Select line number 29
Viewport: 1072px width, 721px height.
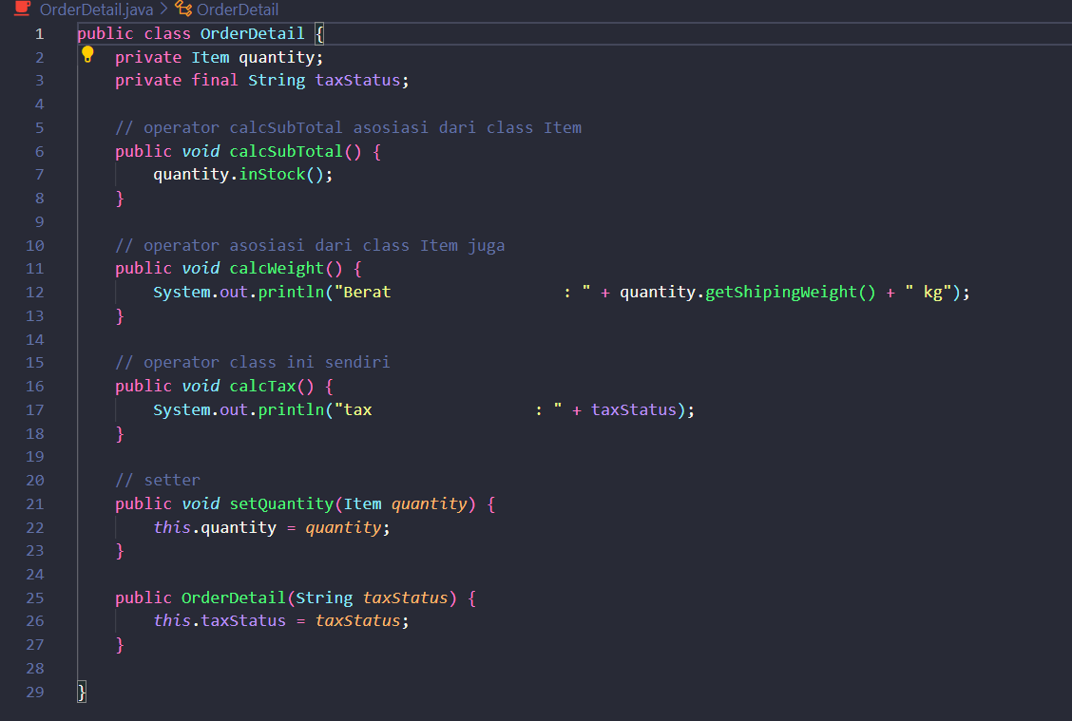pyautogui.click(x=35, y=692)
